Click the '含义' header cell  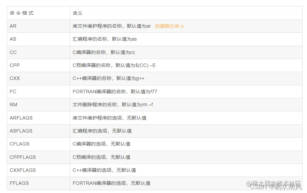[x=186, y=13]
